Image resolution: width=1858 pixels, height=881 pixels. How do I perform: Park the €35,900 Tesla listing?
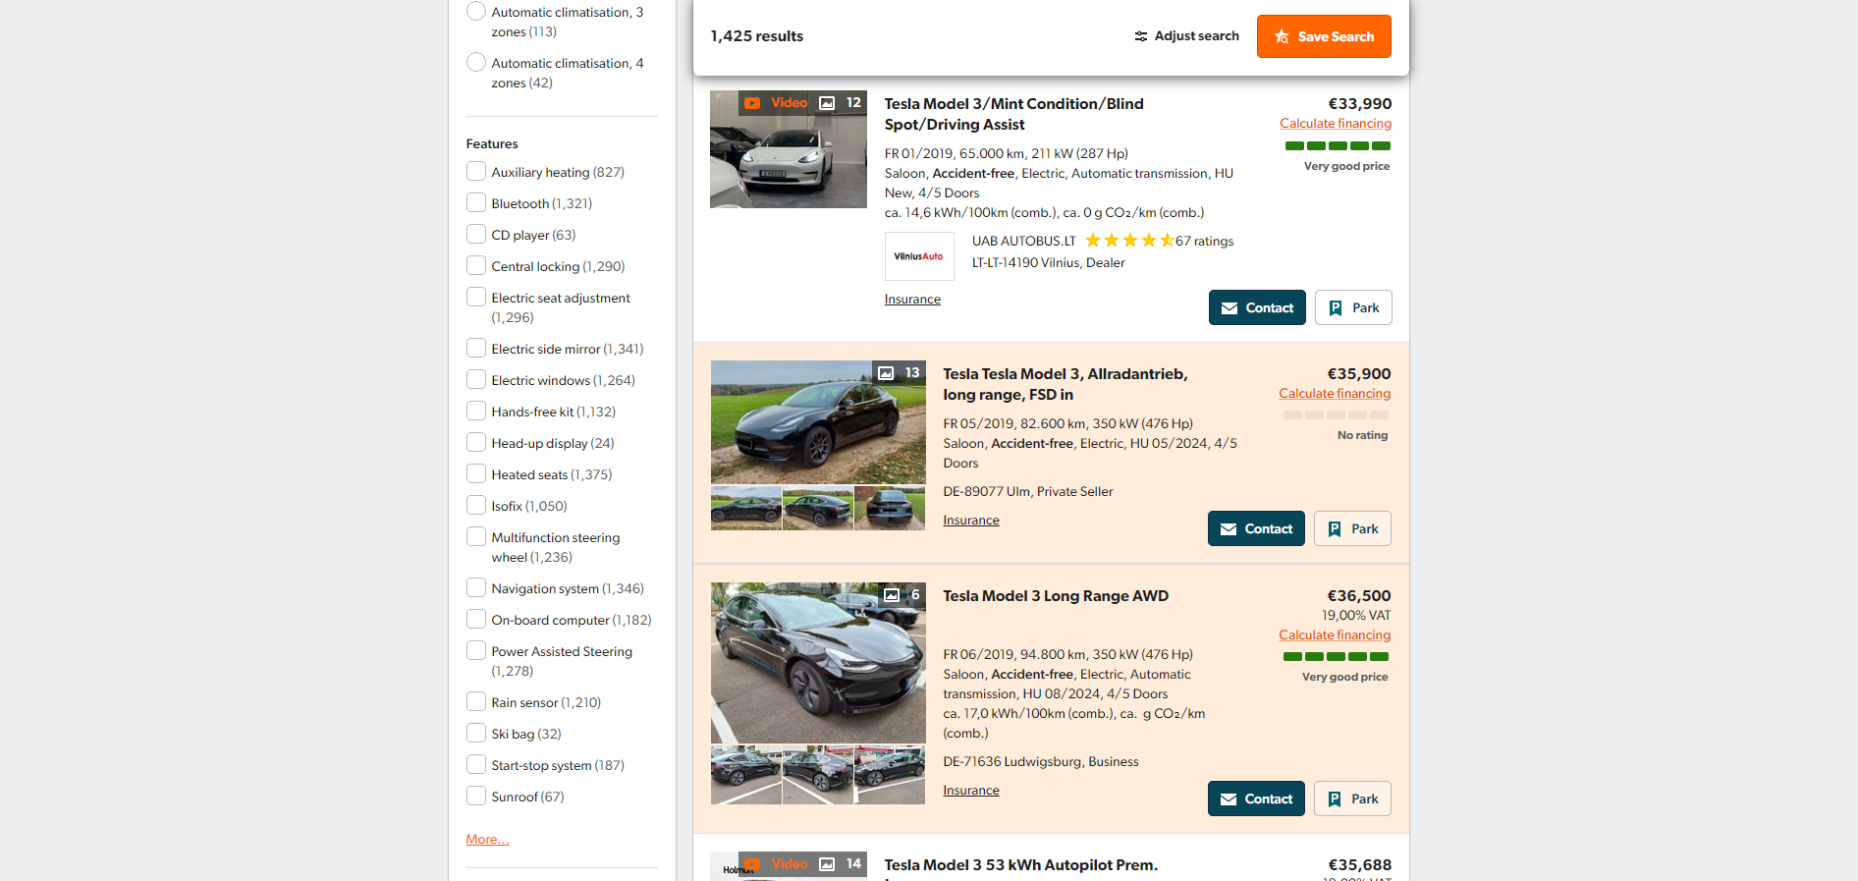pyautogui.click(x=1352, y=528)
